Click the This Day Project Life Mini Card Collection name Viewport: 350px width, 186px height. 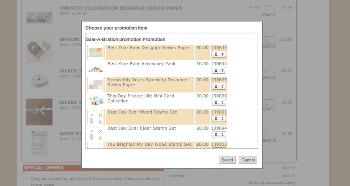pyautogui.click(x=140, y=99)
